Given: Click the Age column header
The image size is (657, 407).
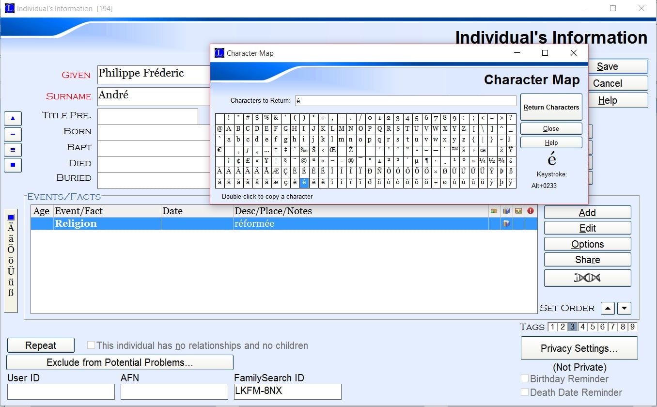Looking at the screenshot, I should [x=42, y=211].
